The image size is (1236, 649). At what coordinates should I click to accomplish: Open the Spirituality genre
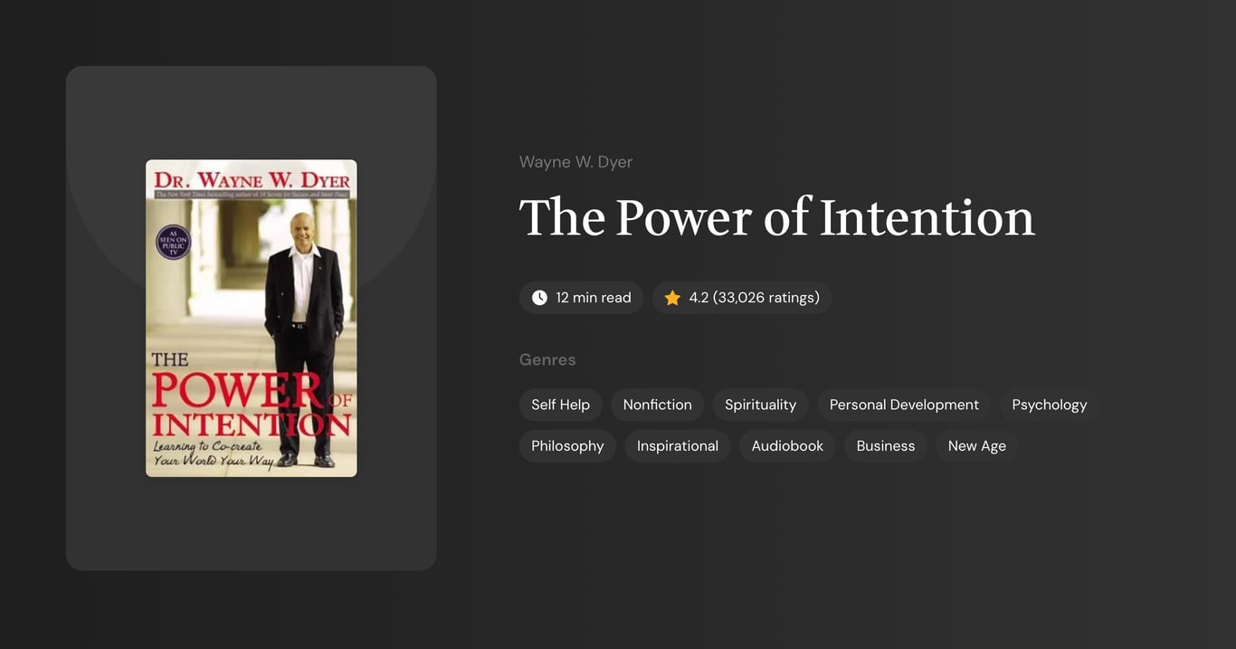(760, 405)
